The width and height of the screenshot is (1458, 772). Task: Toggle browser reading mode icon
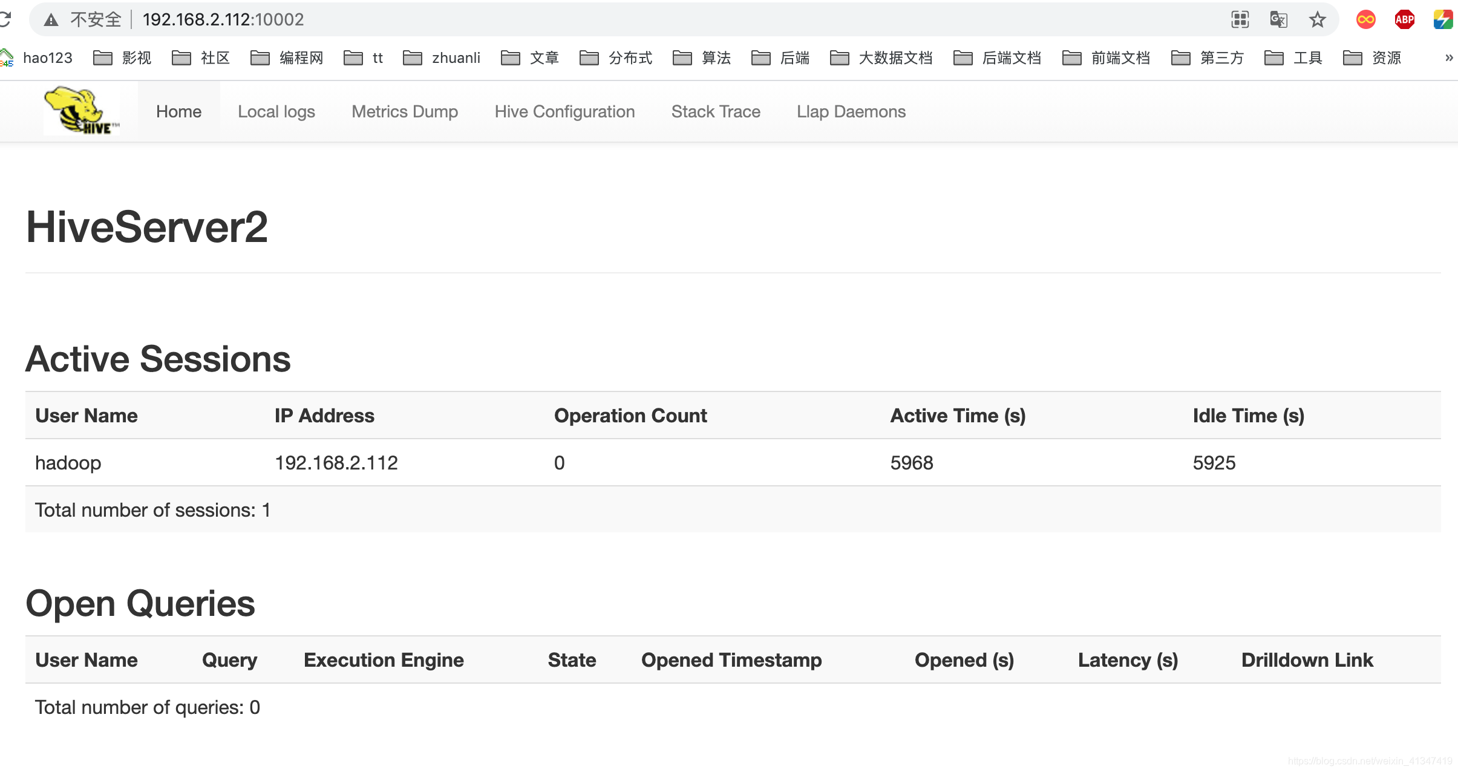[x=1243, y=18]
